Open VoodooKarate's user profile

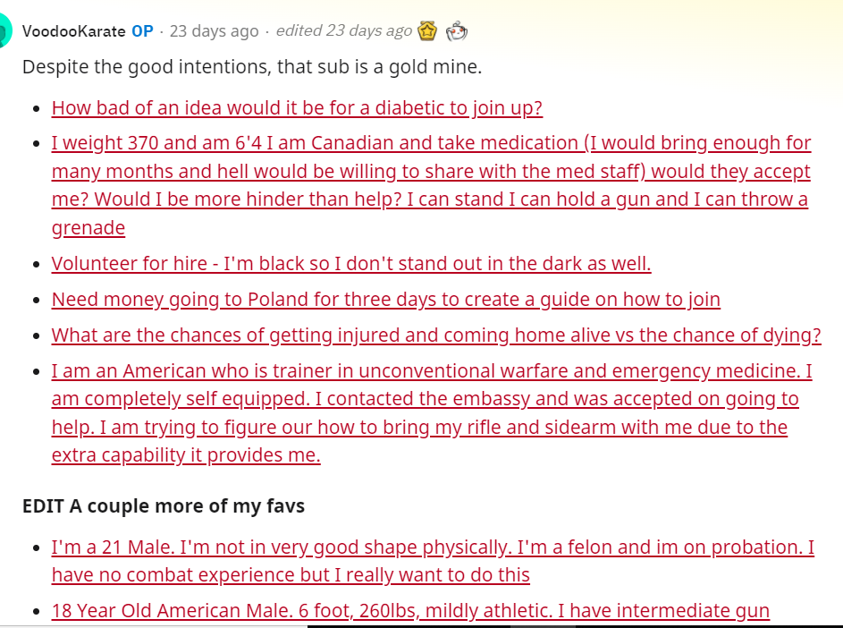(x=73, y=31)
